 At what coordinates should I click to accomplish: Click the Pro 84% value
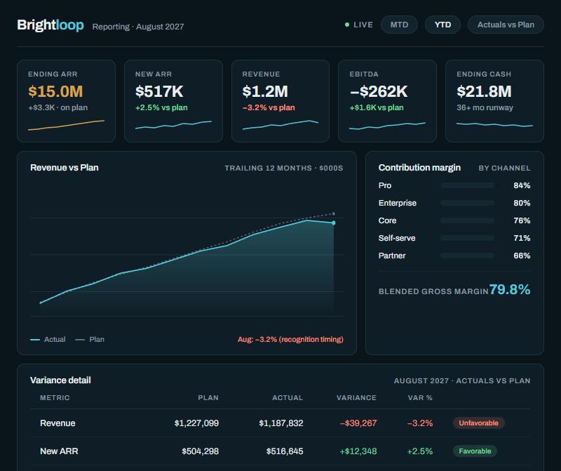click(522, 185)
